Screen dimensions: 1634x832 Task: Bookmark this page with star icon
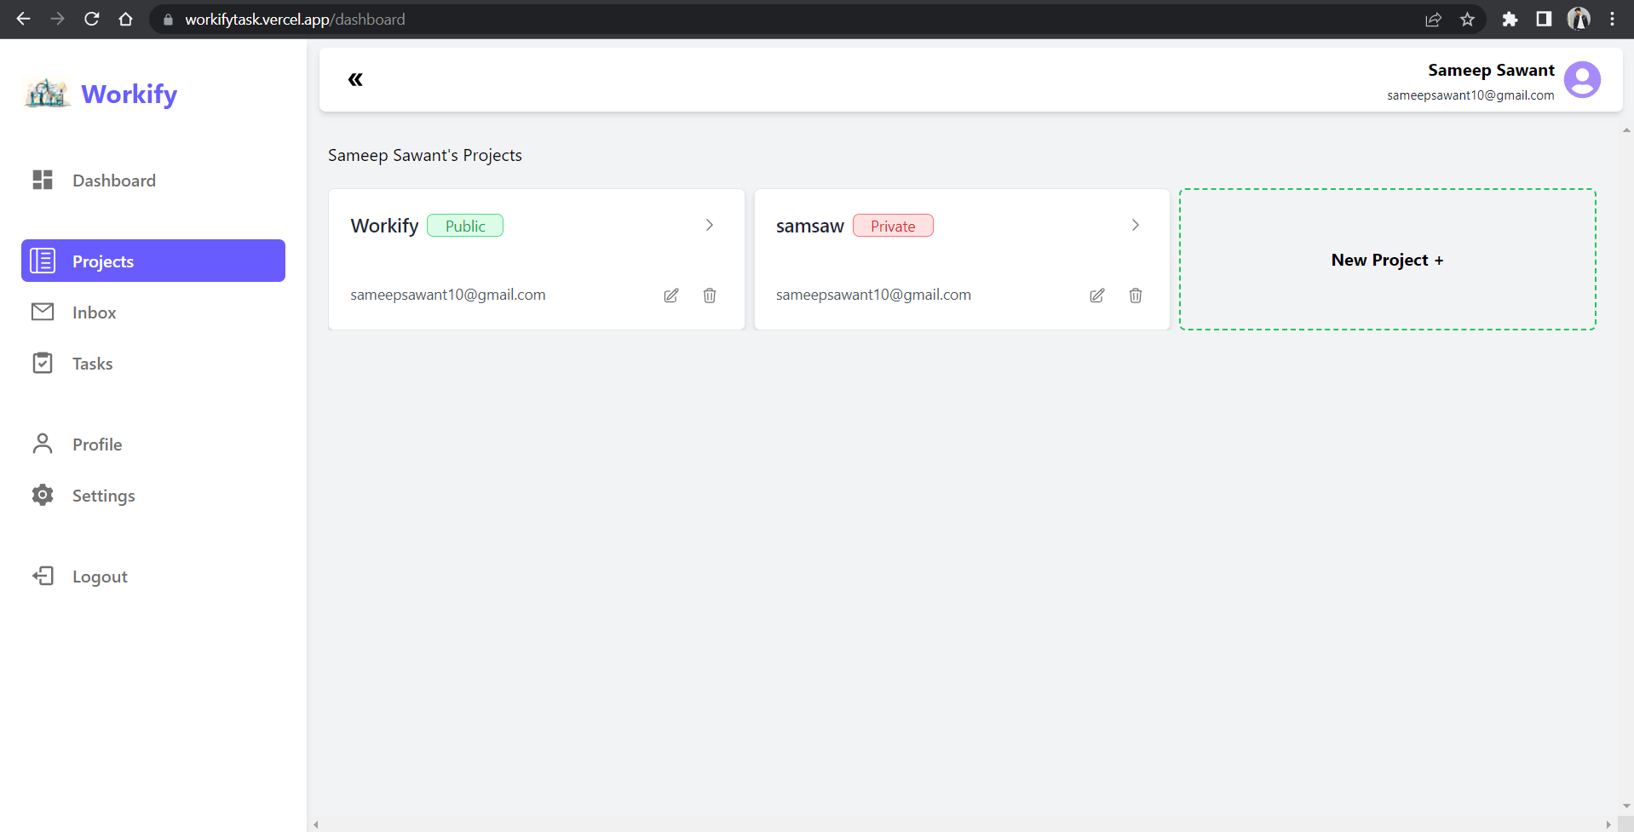point(1467,19)
